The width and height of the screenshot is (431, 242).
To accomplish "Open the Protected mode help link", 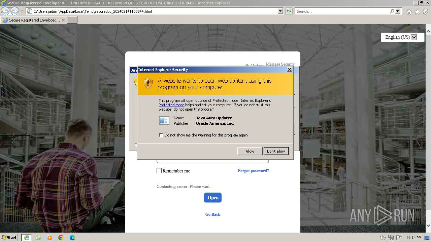I will (x=171, y=105).
